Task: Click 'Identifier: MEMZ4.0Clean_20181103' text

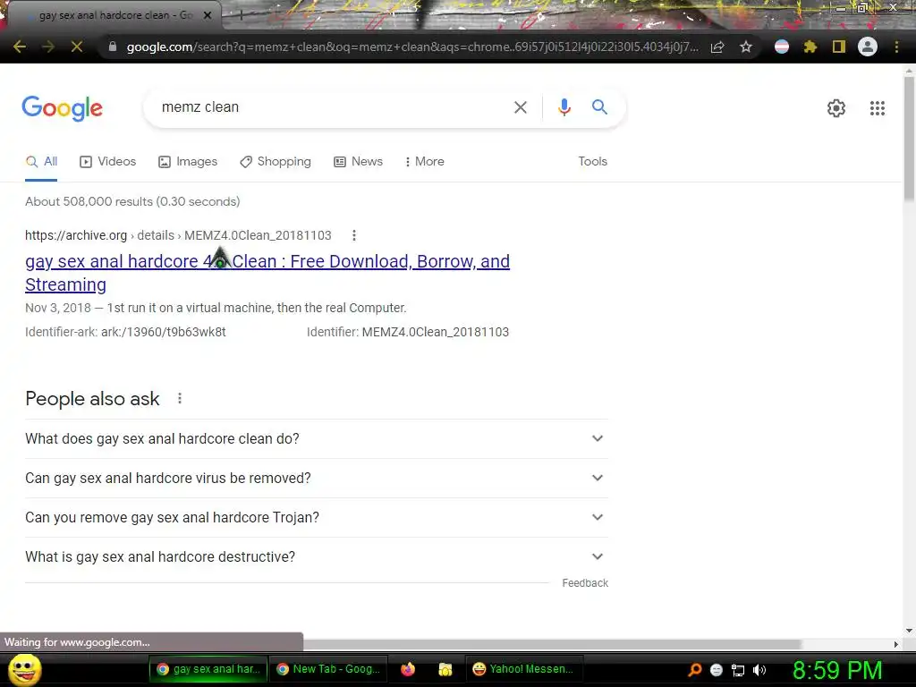Action: pyautogui.click(x=408, y=332)
